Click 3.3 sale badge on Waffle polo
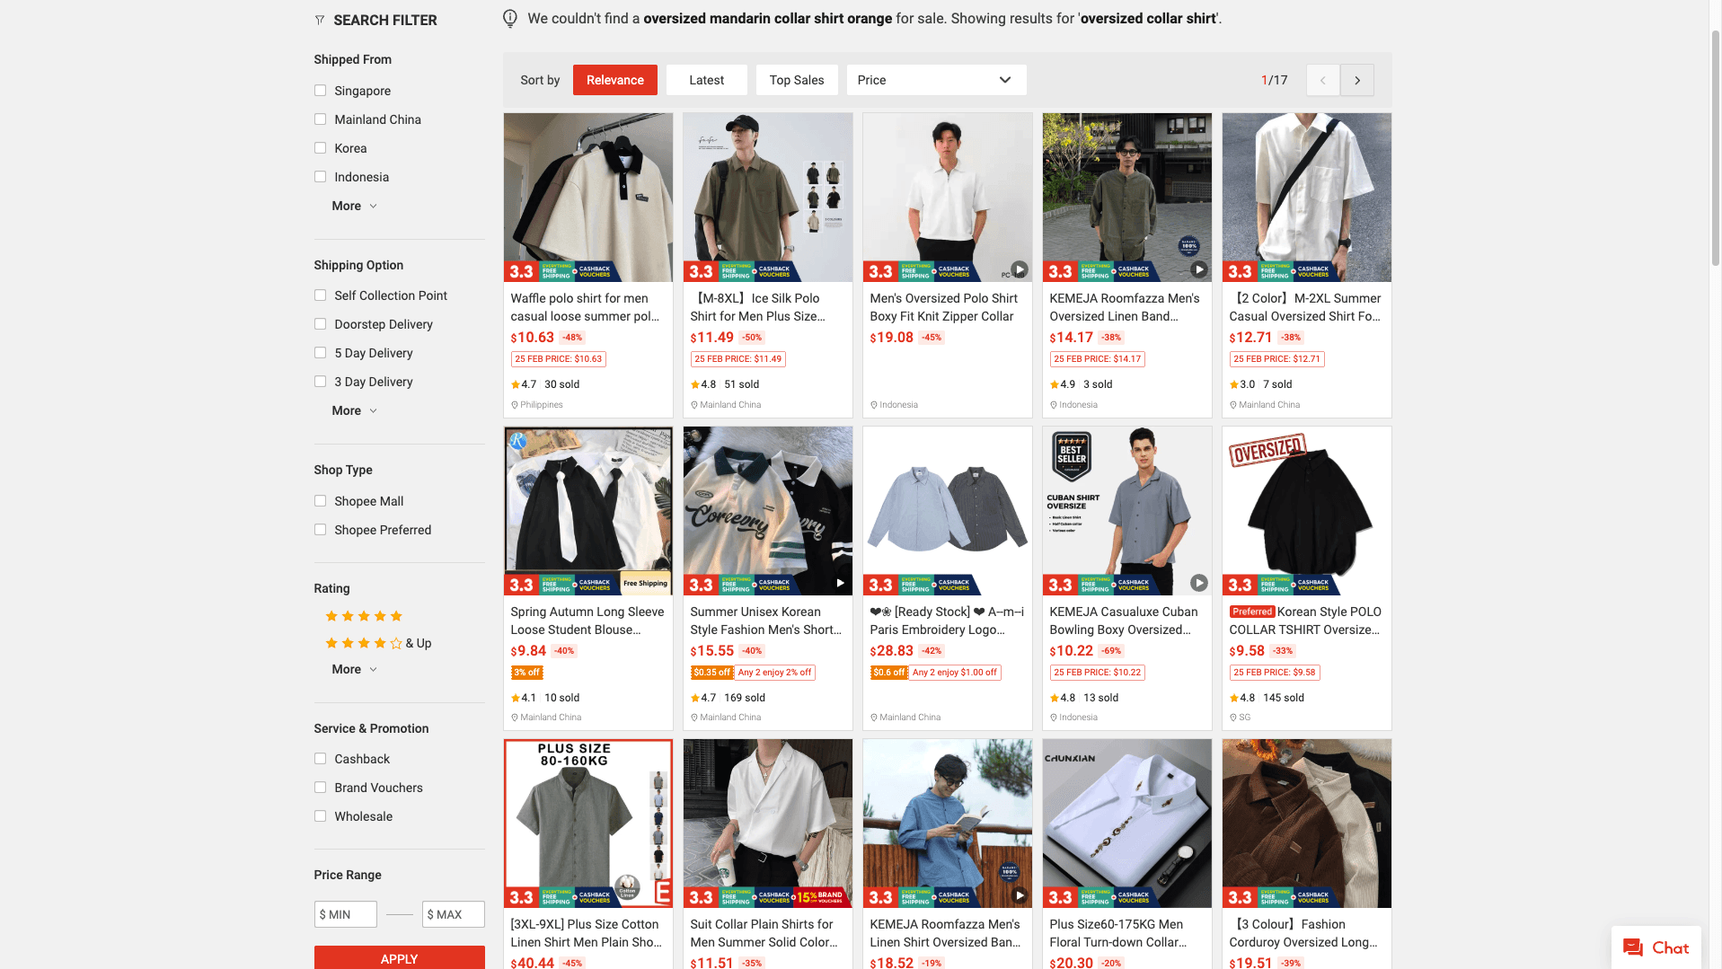Viewport: 1722px width, 969px height. 521,271
